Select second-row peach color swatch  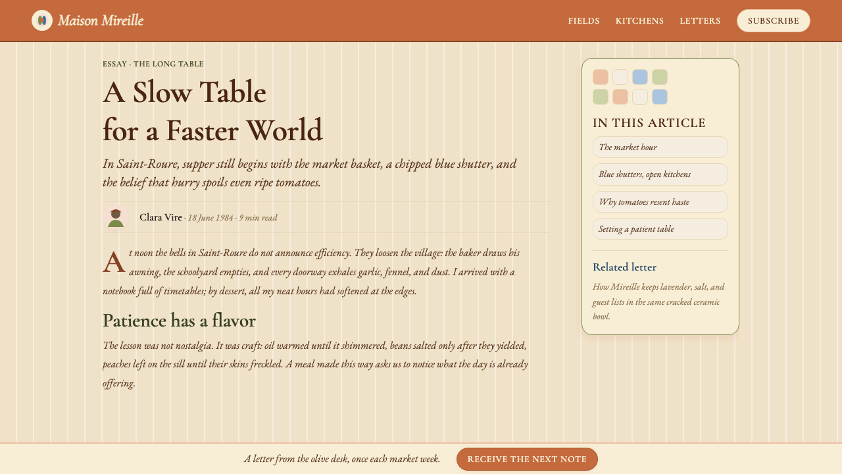(620, 97)
